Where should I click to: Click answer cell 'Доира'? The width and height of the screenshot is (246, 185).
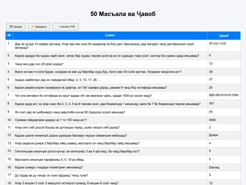coord(224,136)
